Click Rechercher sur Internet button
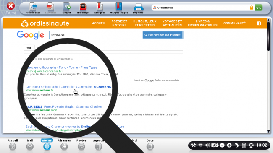273x153 pixels. pyautogui.click(x=163, y=35)
